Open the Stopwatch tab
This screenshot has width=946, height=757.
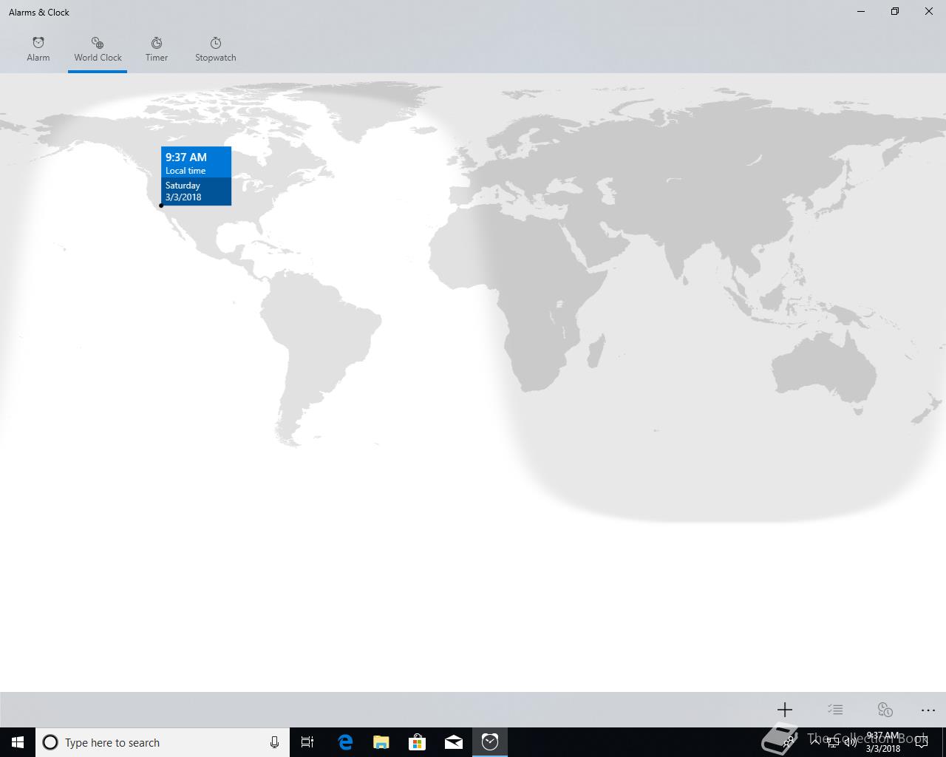pos(216,50)
